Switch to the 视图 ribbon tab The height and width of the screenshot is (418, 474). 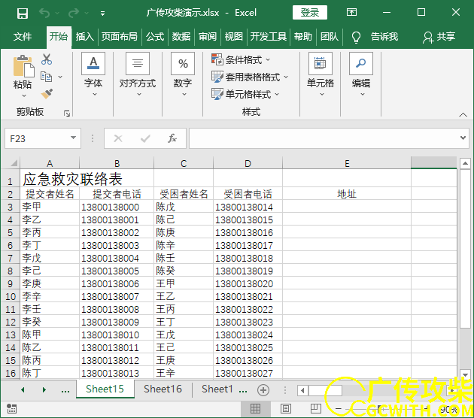point(234,37)
